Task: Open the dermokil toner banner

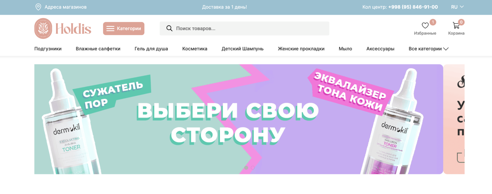Action: (239, 119)
